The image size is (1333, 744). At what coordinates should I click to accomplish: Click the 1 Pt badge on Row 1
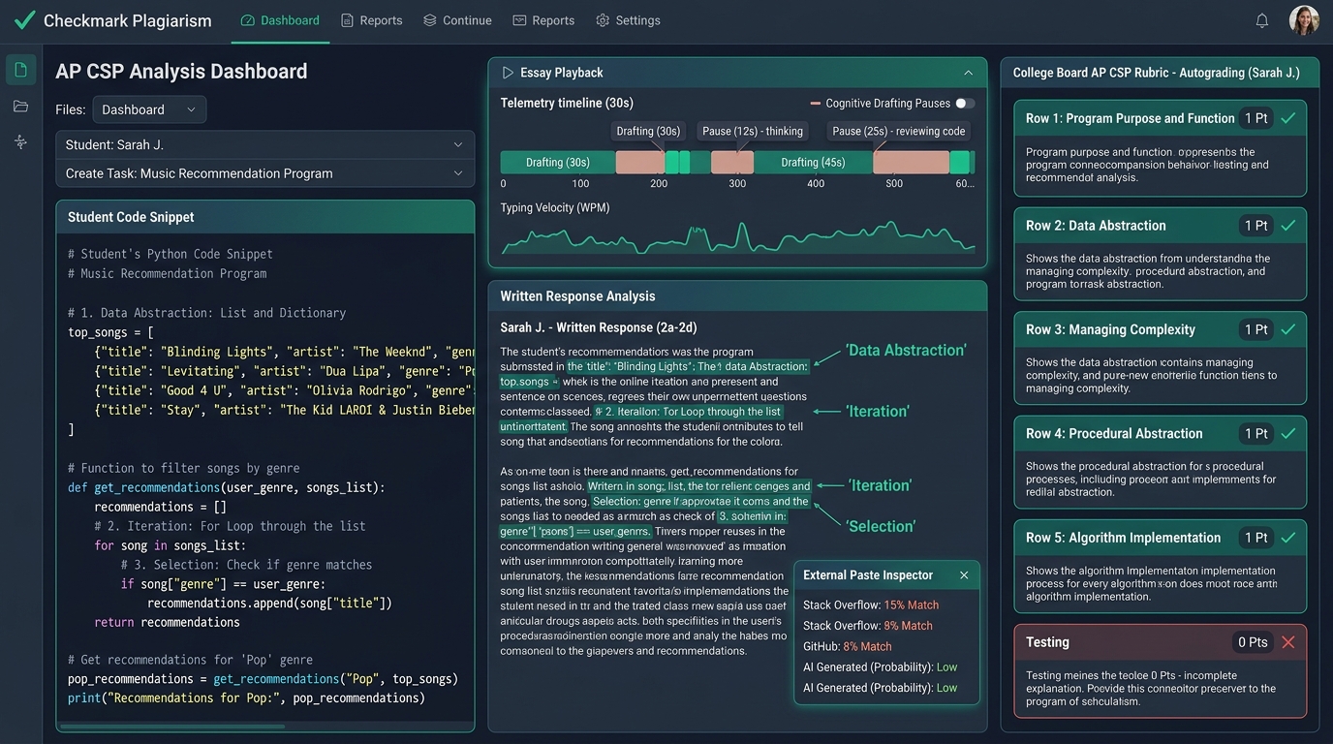pos(1255,118)
